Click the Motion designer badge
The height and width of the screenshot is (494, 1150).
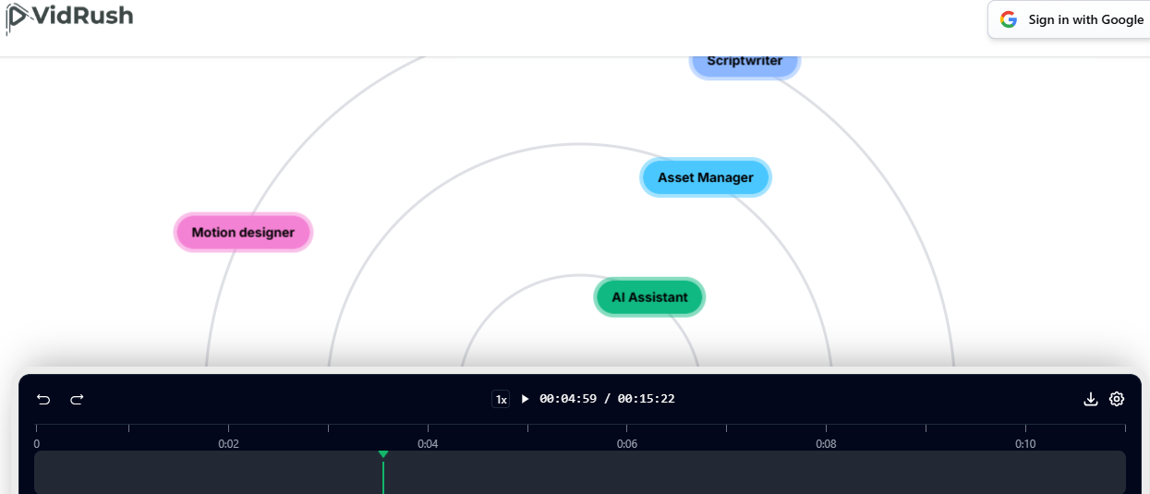[x=243, y=233]
